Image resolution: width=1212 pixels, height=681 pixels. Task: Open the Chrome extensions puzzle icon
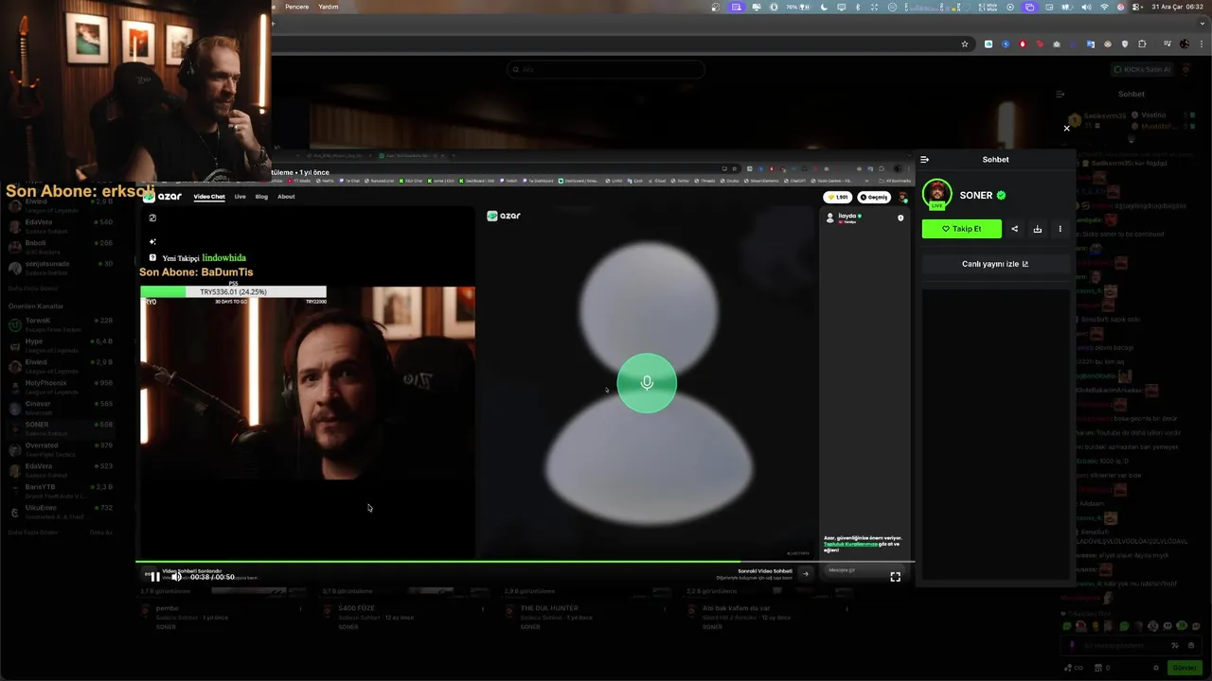click(x=1142, y=44)
